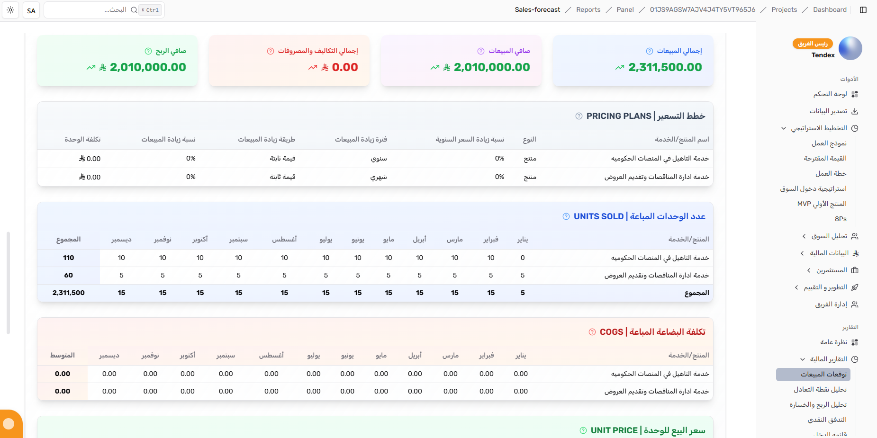The image size is (877, 438).
Task: Open القيمة المقترحة menu item
Action: coord(825,158)
